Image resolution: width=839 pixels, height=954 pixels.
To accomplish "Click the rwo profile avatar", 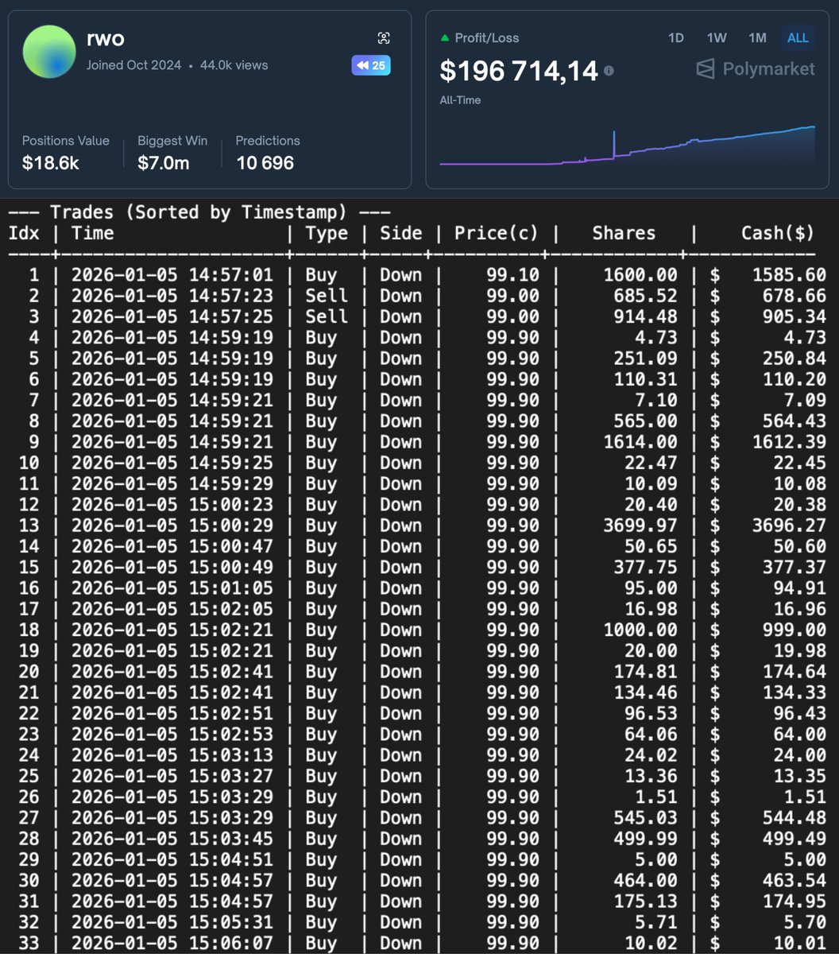I will tap(49, 52).
